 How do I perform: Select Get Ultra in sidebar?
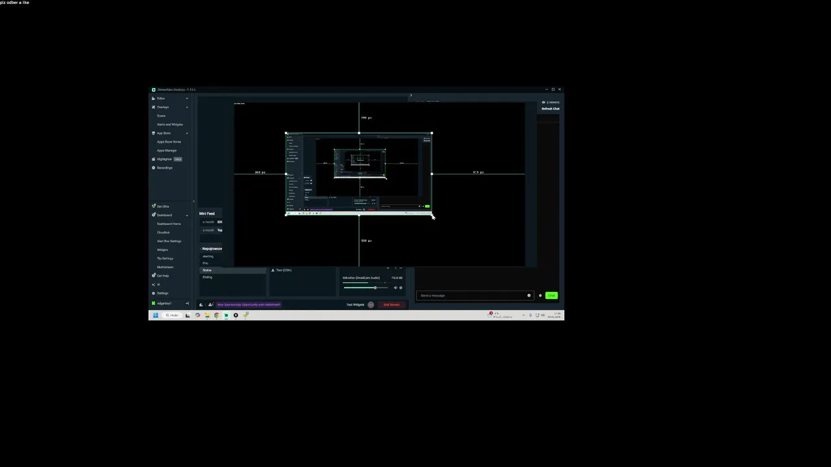[162, 206]
